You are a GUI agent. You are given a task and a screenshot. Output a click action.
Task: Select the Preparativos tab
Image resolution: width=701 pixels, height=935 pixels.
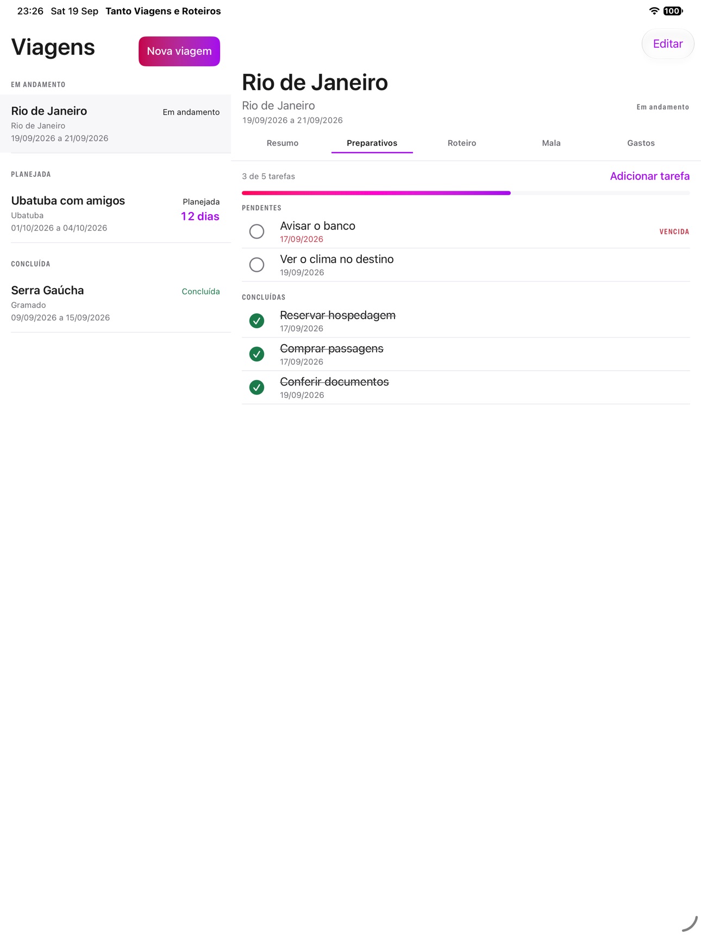click(372, 143)
